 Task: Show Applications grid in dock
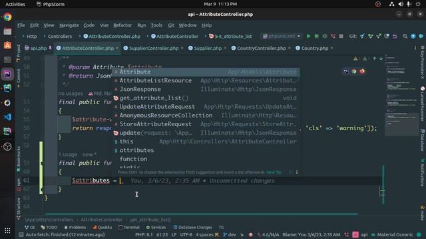click(x=7, y=230)
